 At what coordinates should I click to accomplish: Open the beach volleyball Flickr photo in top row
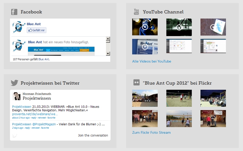(x=179, y=98)
